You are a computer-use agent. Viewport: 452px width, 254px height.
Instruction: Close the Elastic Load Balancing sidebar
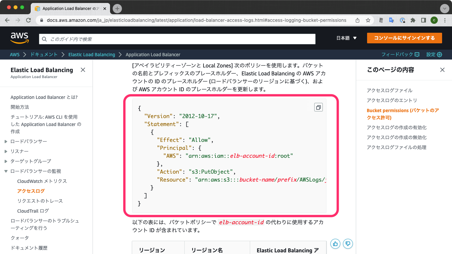pyautogui.click(x=83, y=70)
